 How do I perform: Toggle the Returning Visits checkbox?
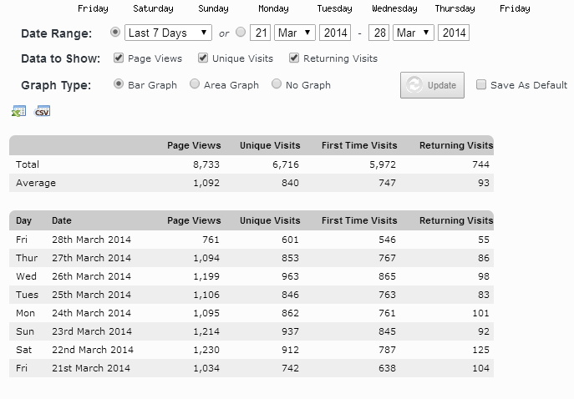(294, 58)
